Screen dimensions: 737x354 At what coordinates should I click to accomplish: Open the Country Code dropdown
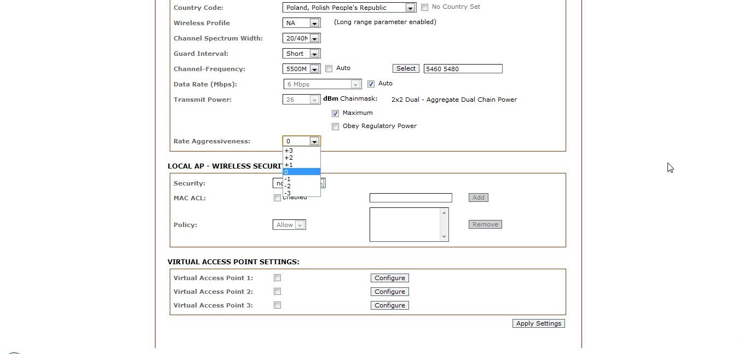[349, 8]
